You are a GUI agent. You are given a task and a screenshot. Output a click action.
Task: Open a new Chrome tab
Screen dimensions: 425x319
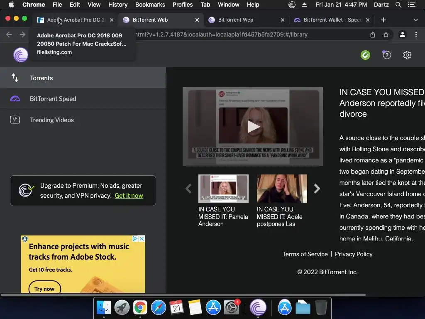(383, 20)
